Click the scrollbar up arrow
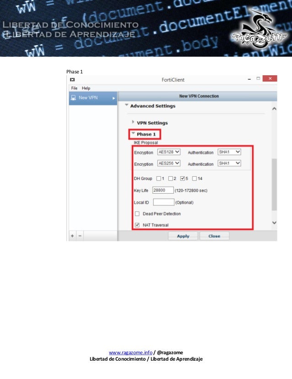292x379 pixels. [274, 109]
